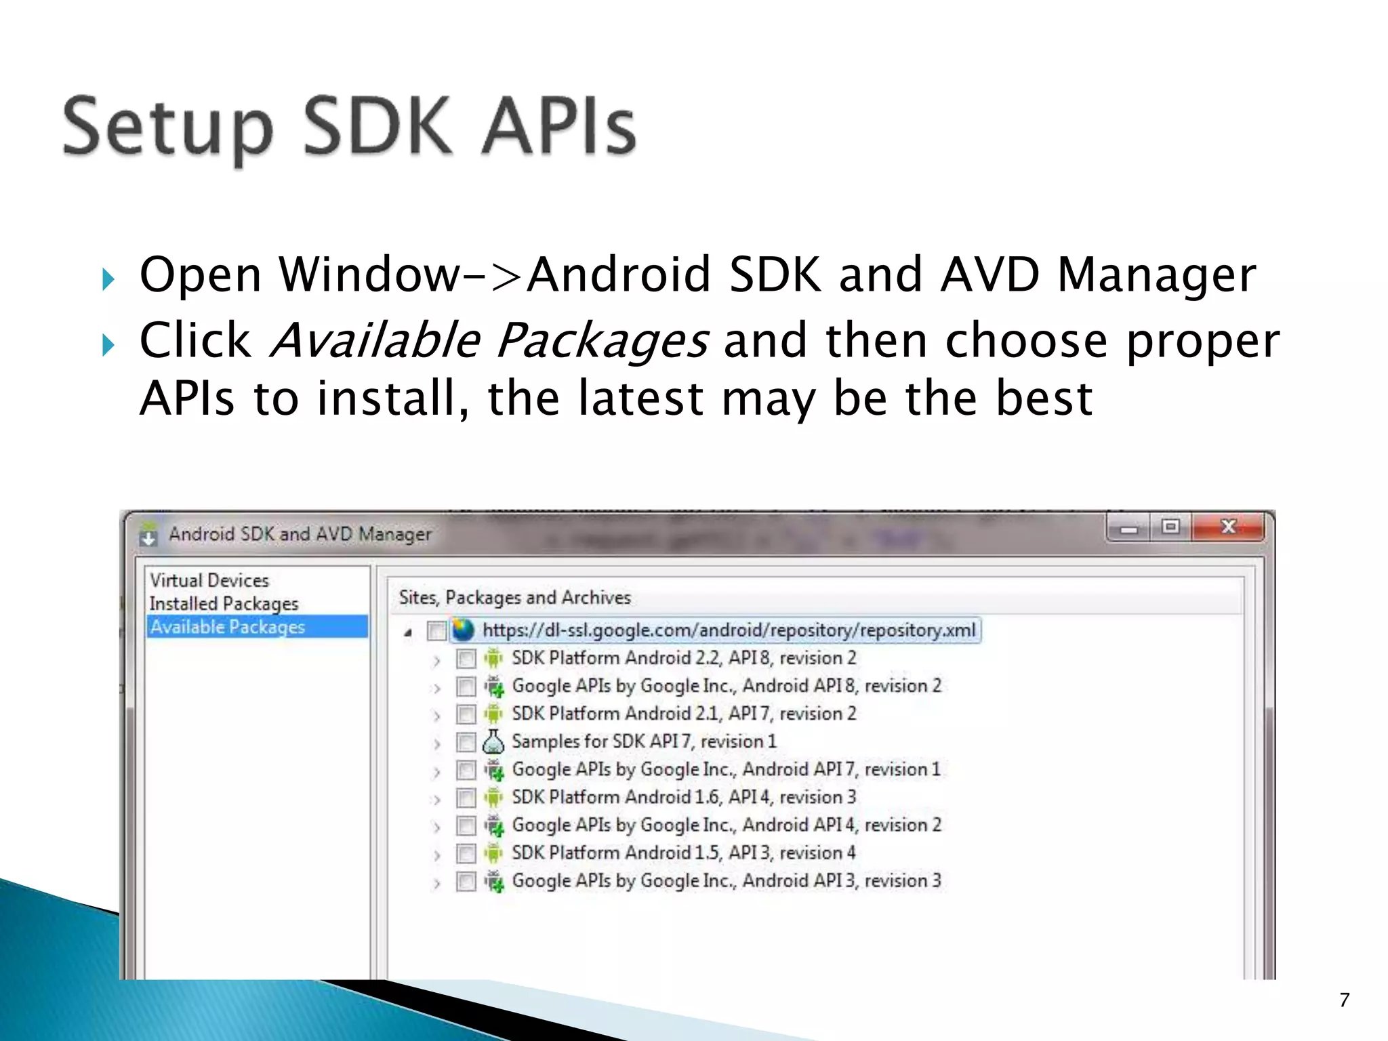Click flask icon for Samples for SDK API 7
This screenshot has height=1041, width=1388.
[493, 741]
